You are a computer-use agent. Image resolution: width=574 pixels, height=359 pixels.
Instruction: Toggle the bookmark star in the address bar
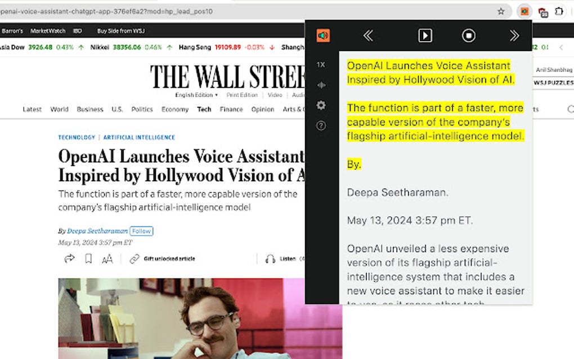[501, 11]
